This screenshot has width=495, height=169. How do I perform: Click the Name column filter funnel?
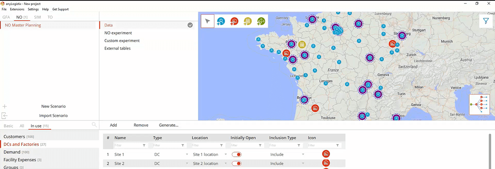click(144, 146)
